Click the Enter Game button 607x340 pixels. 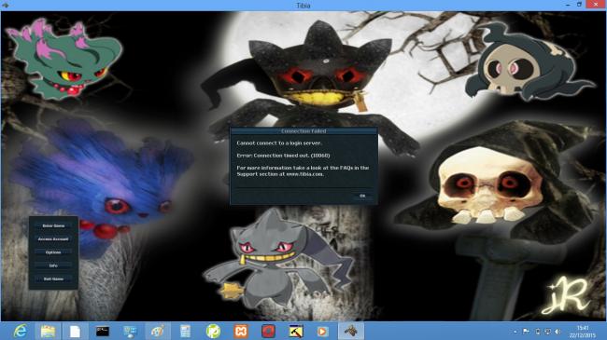coord(53,225)
